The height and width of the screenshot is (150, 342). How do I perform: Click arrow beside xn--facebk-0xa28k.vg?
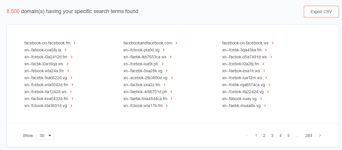tap(167, 71)
